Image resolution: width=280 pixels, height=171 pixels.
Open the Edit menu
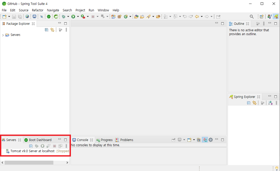coord(13,10)
